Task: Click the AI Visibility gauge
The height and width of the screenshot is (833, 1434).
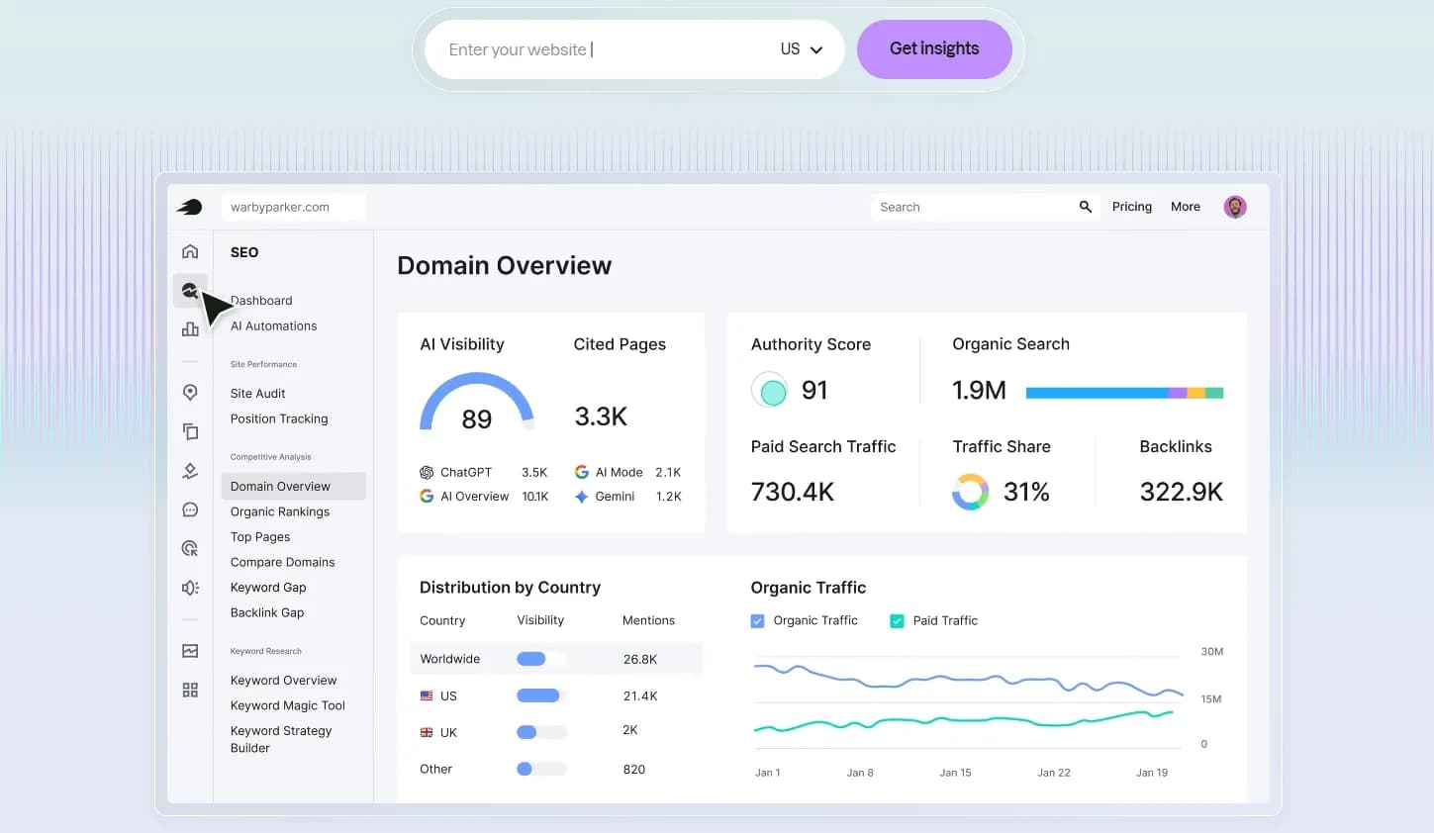Action: [x=477, y=402]
